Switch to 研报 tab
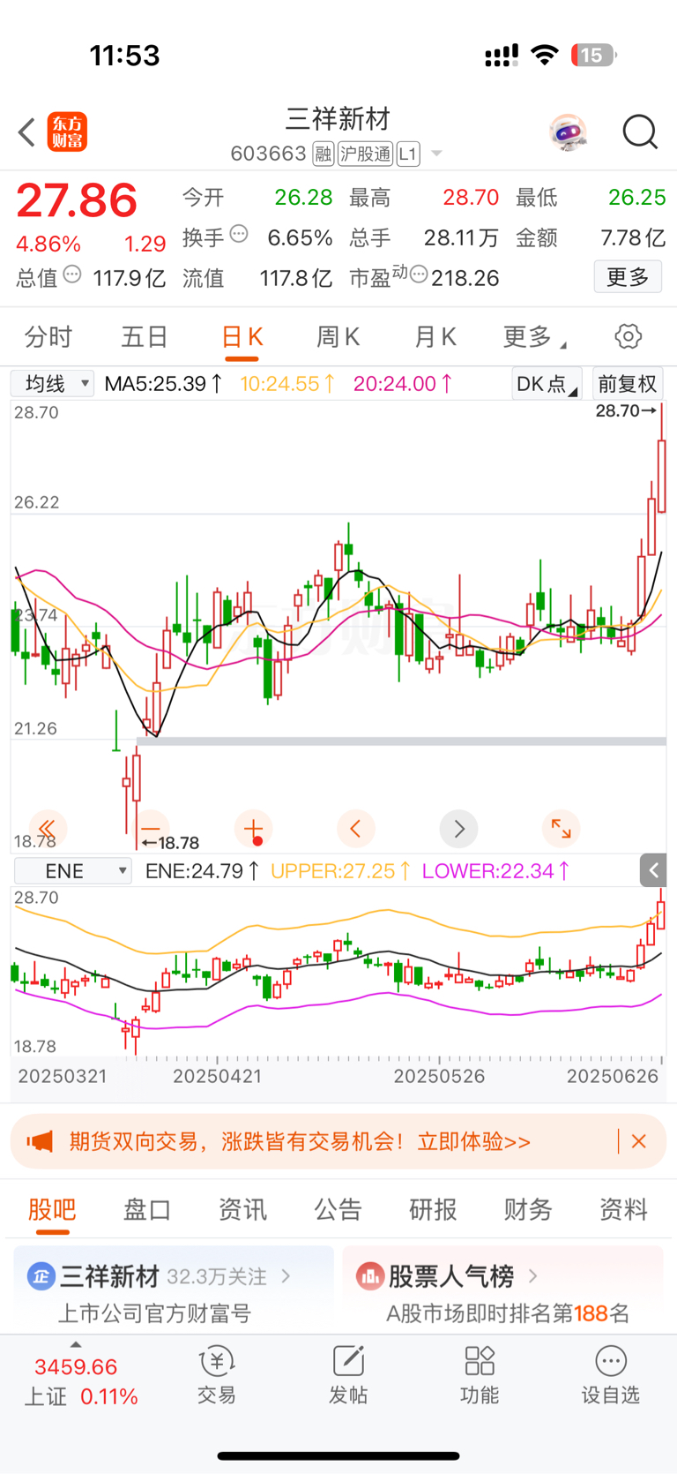677x1474 pixels. coord(433,1209)
